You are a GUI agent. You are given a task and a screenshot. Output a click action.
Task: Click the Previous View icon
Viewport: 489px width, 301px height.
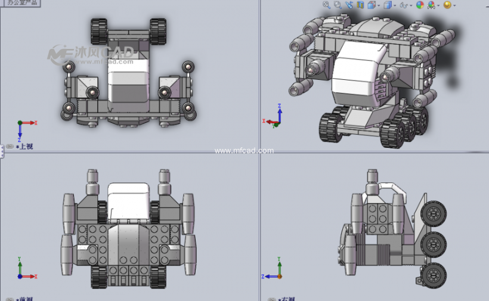[x=349, y=5]
